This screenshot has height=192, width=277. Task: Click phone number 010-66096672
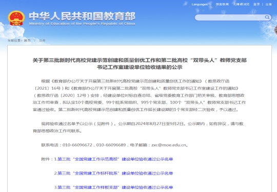pos(77,145)
